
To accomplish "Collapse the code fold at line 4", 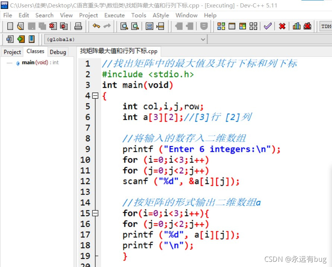I will pyautogui.click(x=95, y=96).
